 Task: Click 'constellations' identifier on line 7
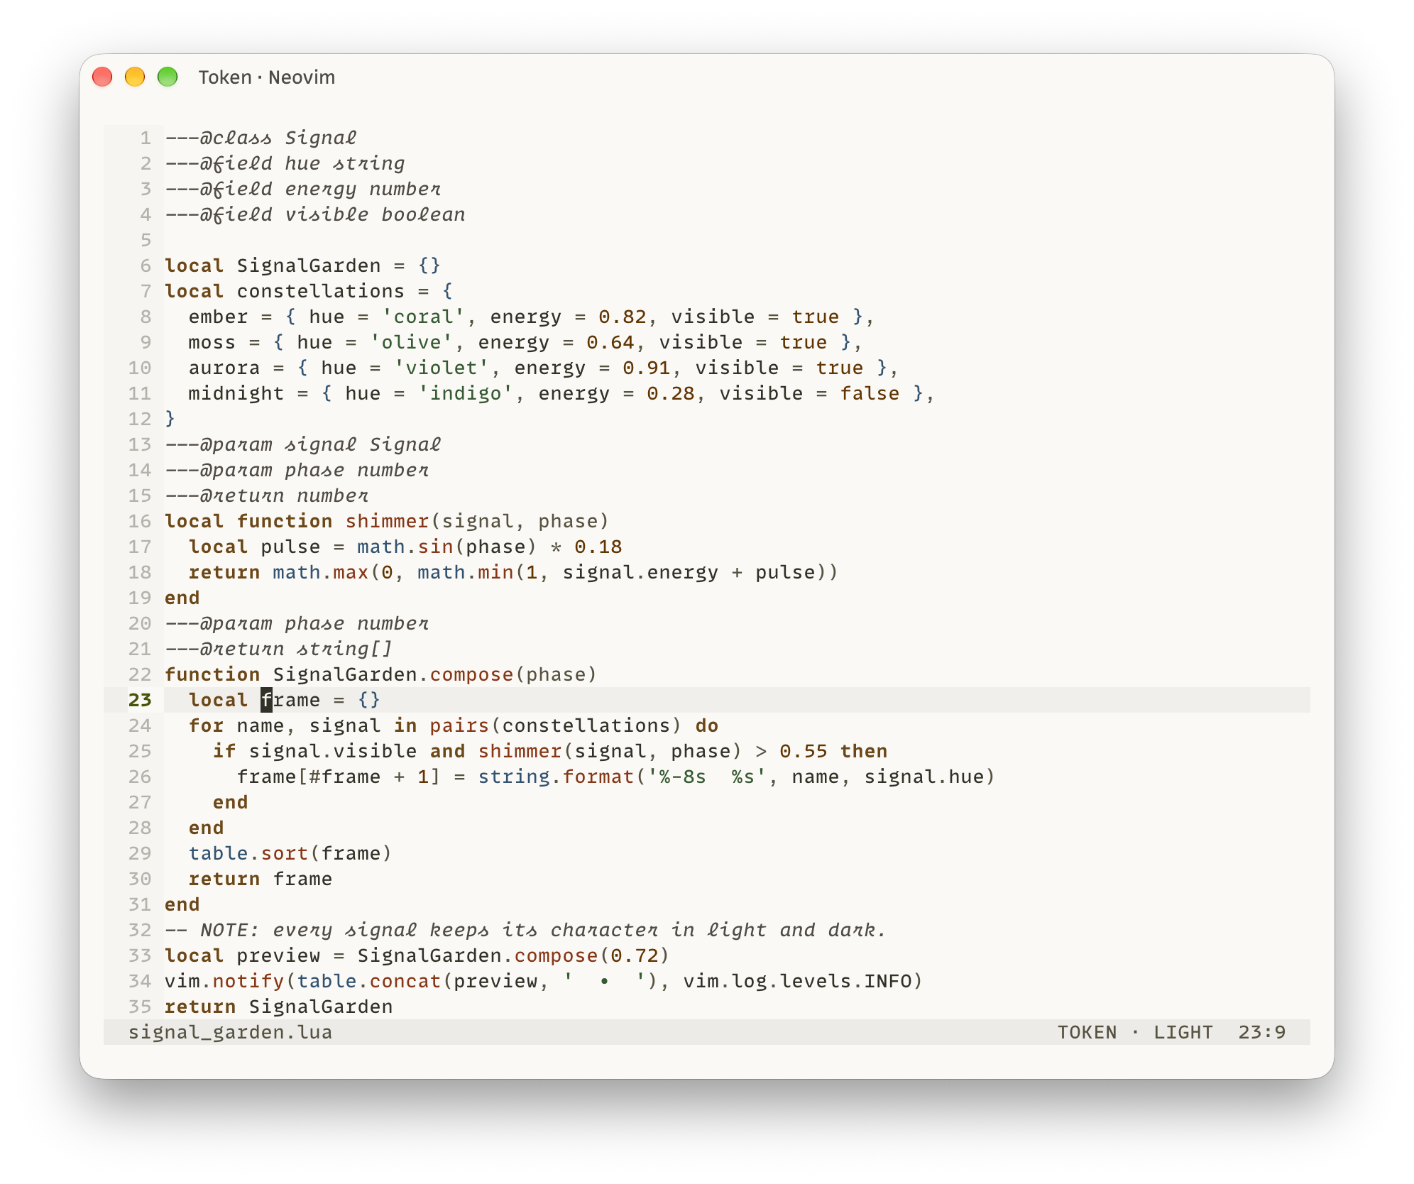click(x=321, y=291)
